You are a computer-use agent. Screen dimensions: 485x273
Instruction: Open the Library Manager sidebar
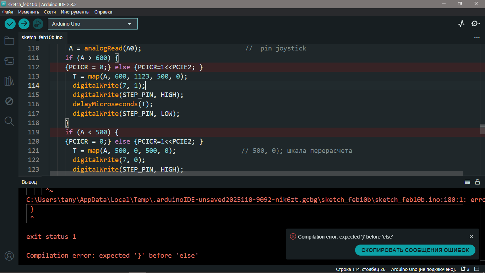pyautogui.click(x=9, y=81)
